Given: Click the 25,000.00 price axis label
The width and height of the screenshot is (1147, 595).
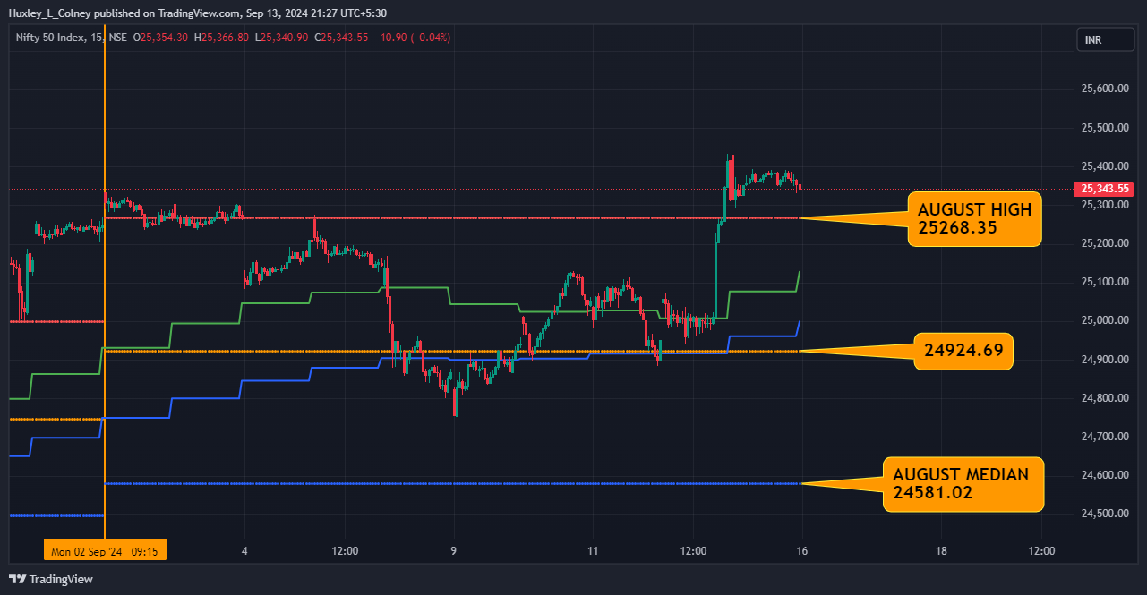Looking at the screenshot, I should point(1103,320).
